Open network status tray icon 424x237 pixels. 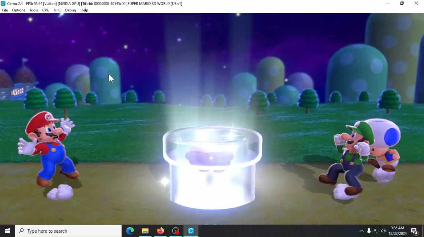pos(376,231)
